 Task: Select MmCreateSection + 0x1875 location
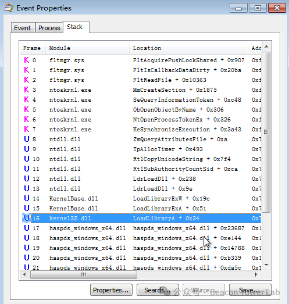tap(175, 90)
